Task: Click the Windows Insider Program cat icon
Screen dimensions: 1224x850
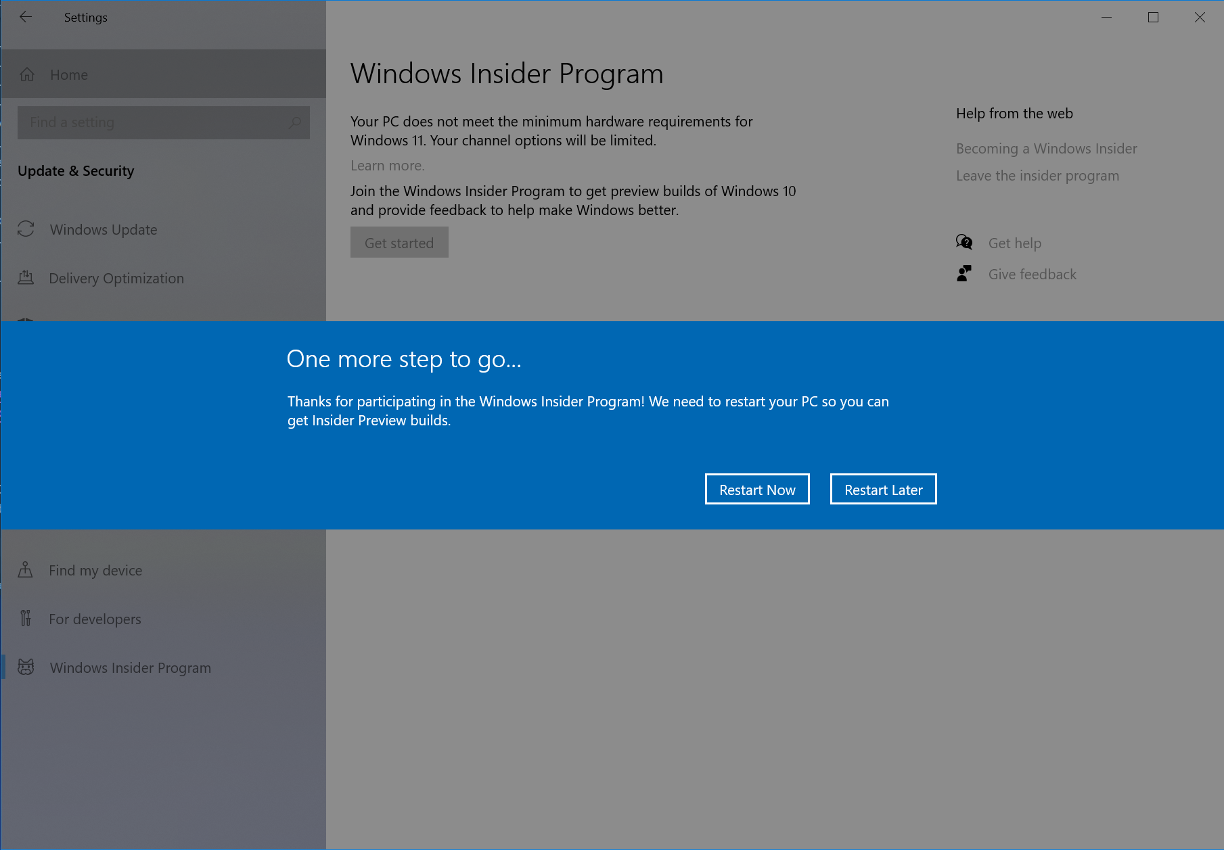Action: (x=26, y=667)
